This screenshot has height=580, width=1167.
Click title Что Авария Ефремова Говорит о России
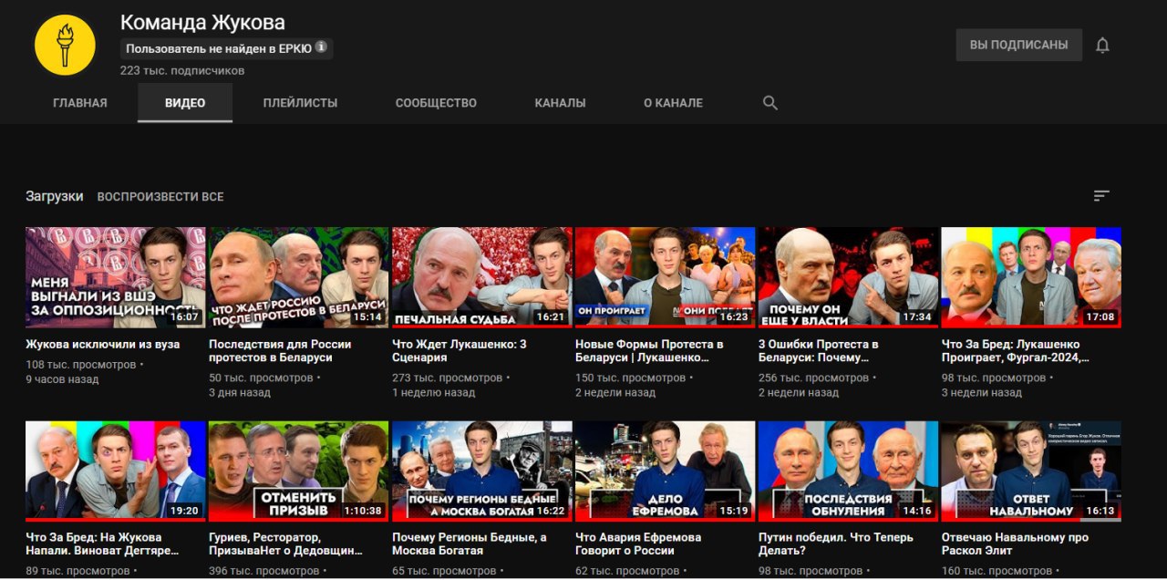click(x=638, y=544)
